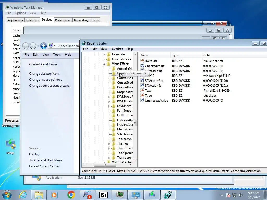Open the Start menu orb
The image size is (267, 200).
coord(7,195)
